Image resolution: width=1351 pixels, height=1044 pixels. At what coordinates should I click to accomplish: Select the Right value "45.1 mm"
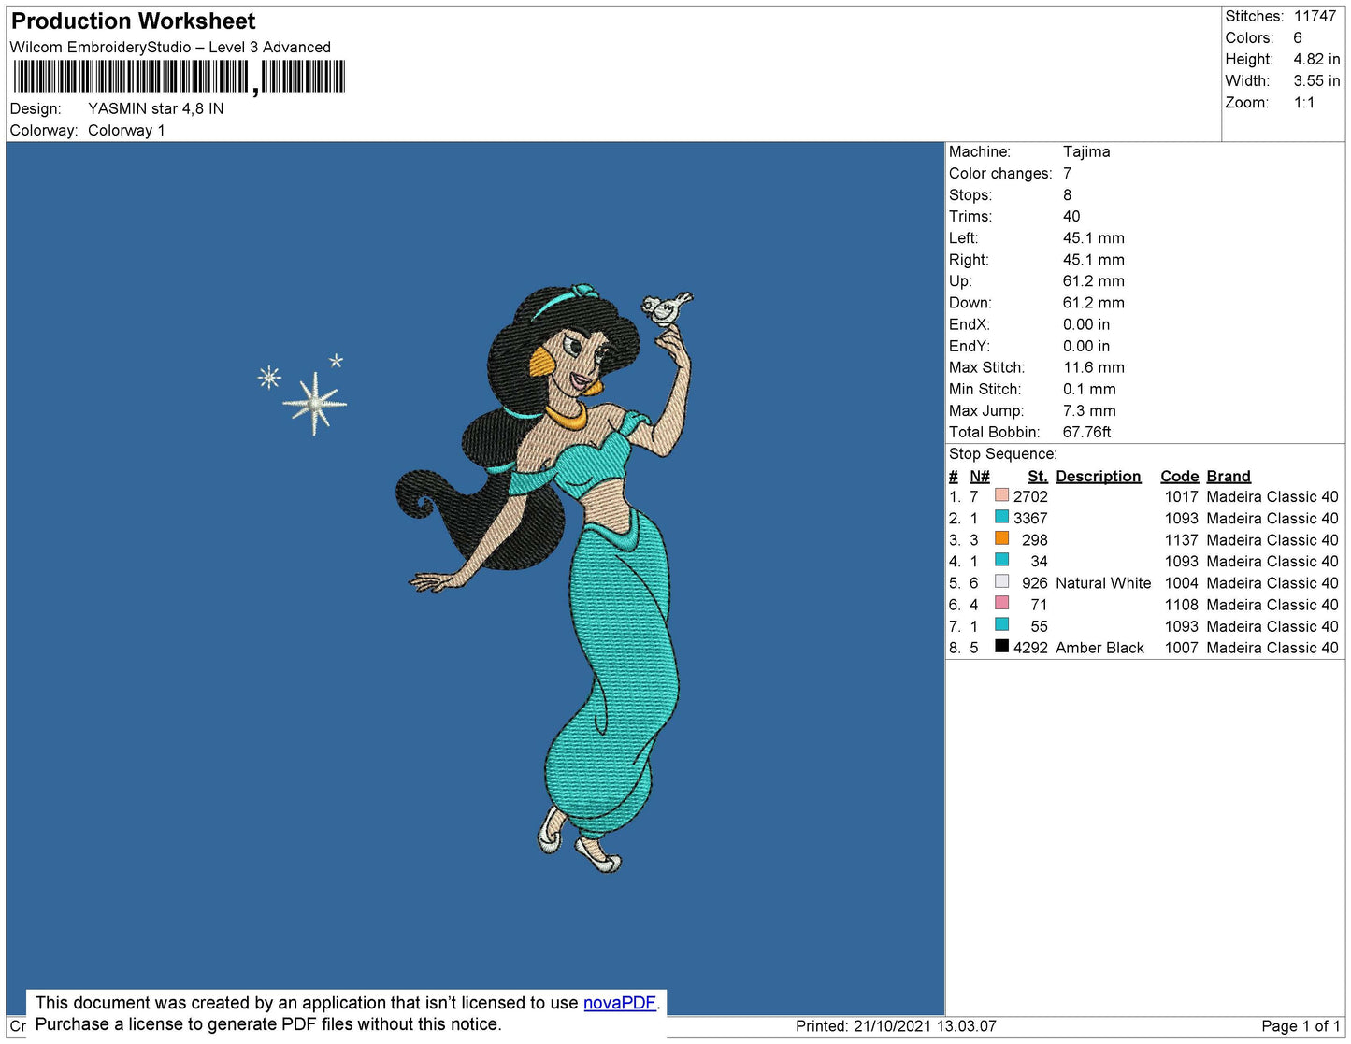coord(1094,260)
